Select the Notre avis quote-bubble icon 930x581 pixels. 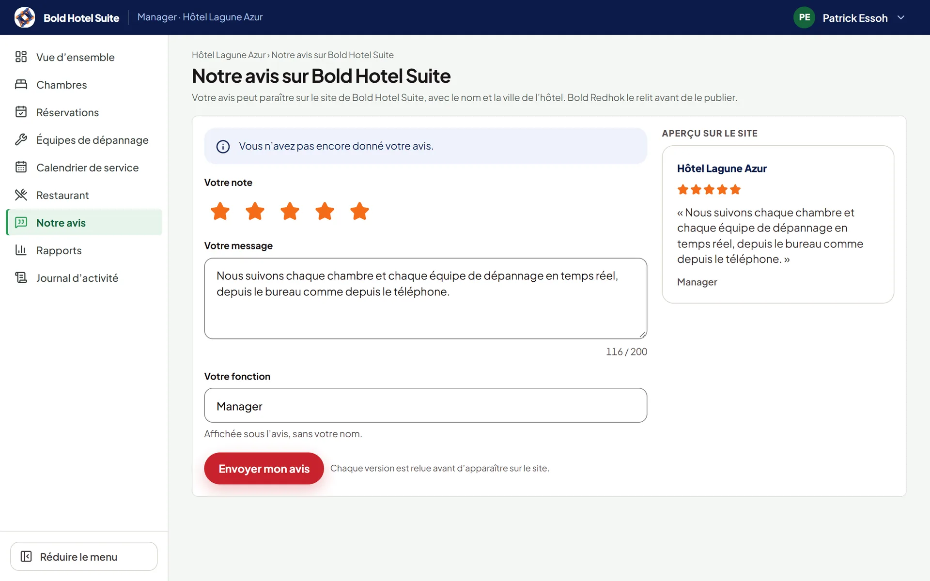[21, 223]
